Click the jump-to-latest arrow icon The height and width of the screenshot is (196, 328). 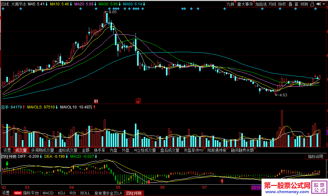(x=319, y=4)
